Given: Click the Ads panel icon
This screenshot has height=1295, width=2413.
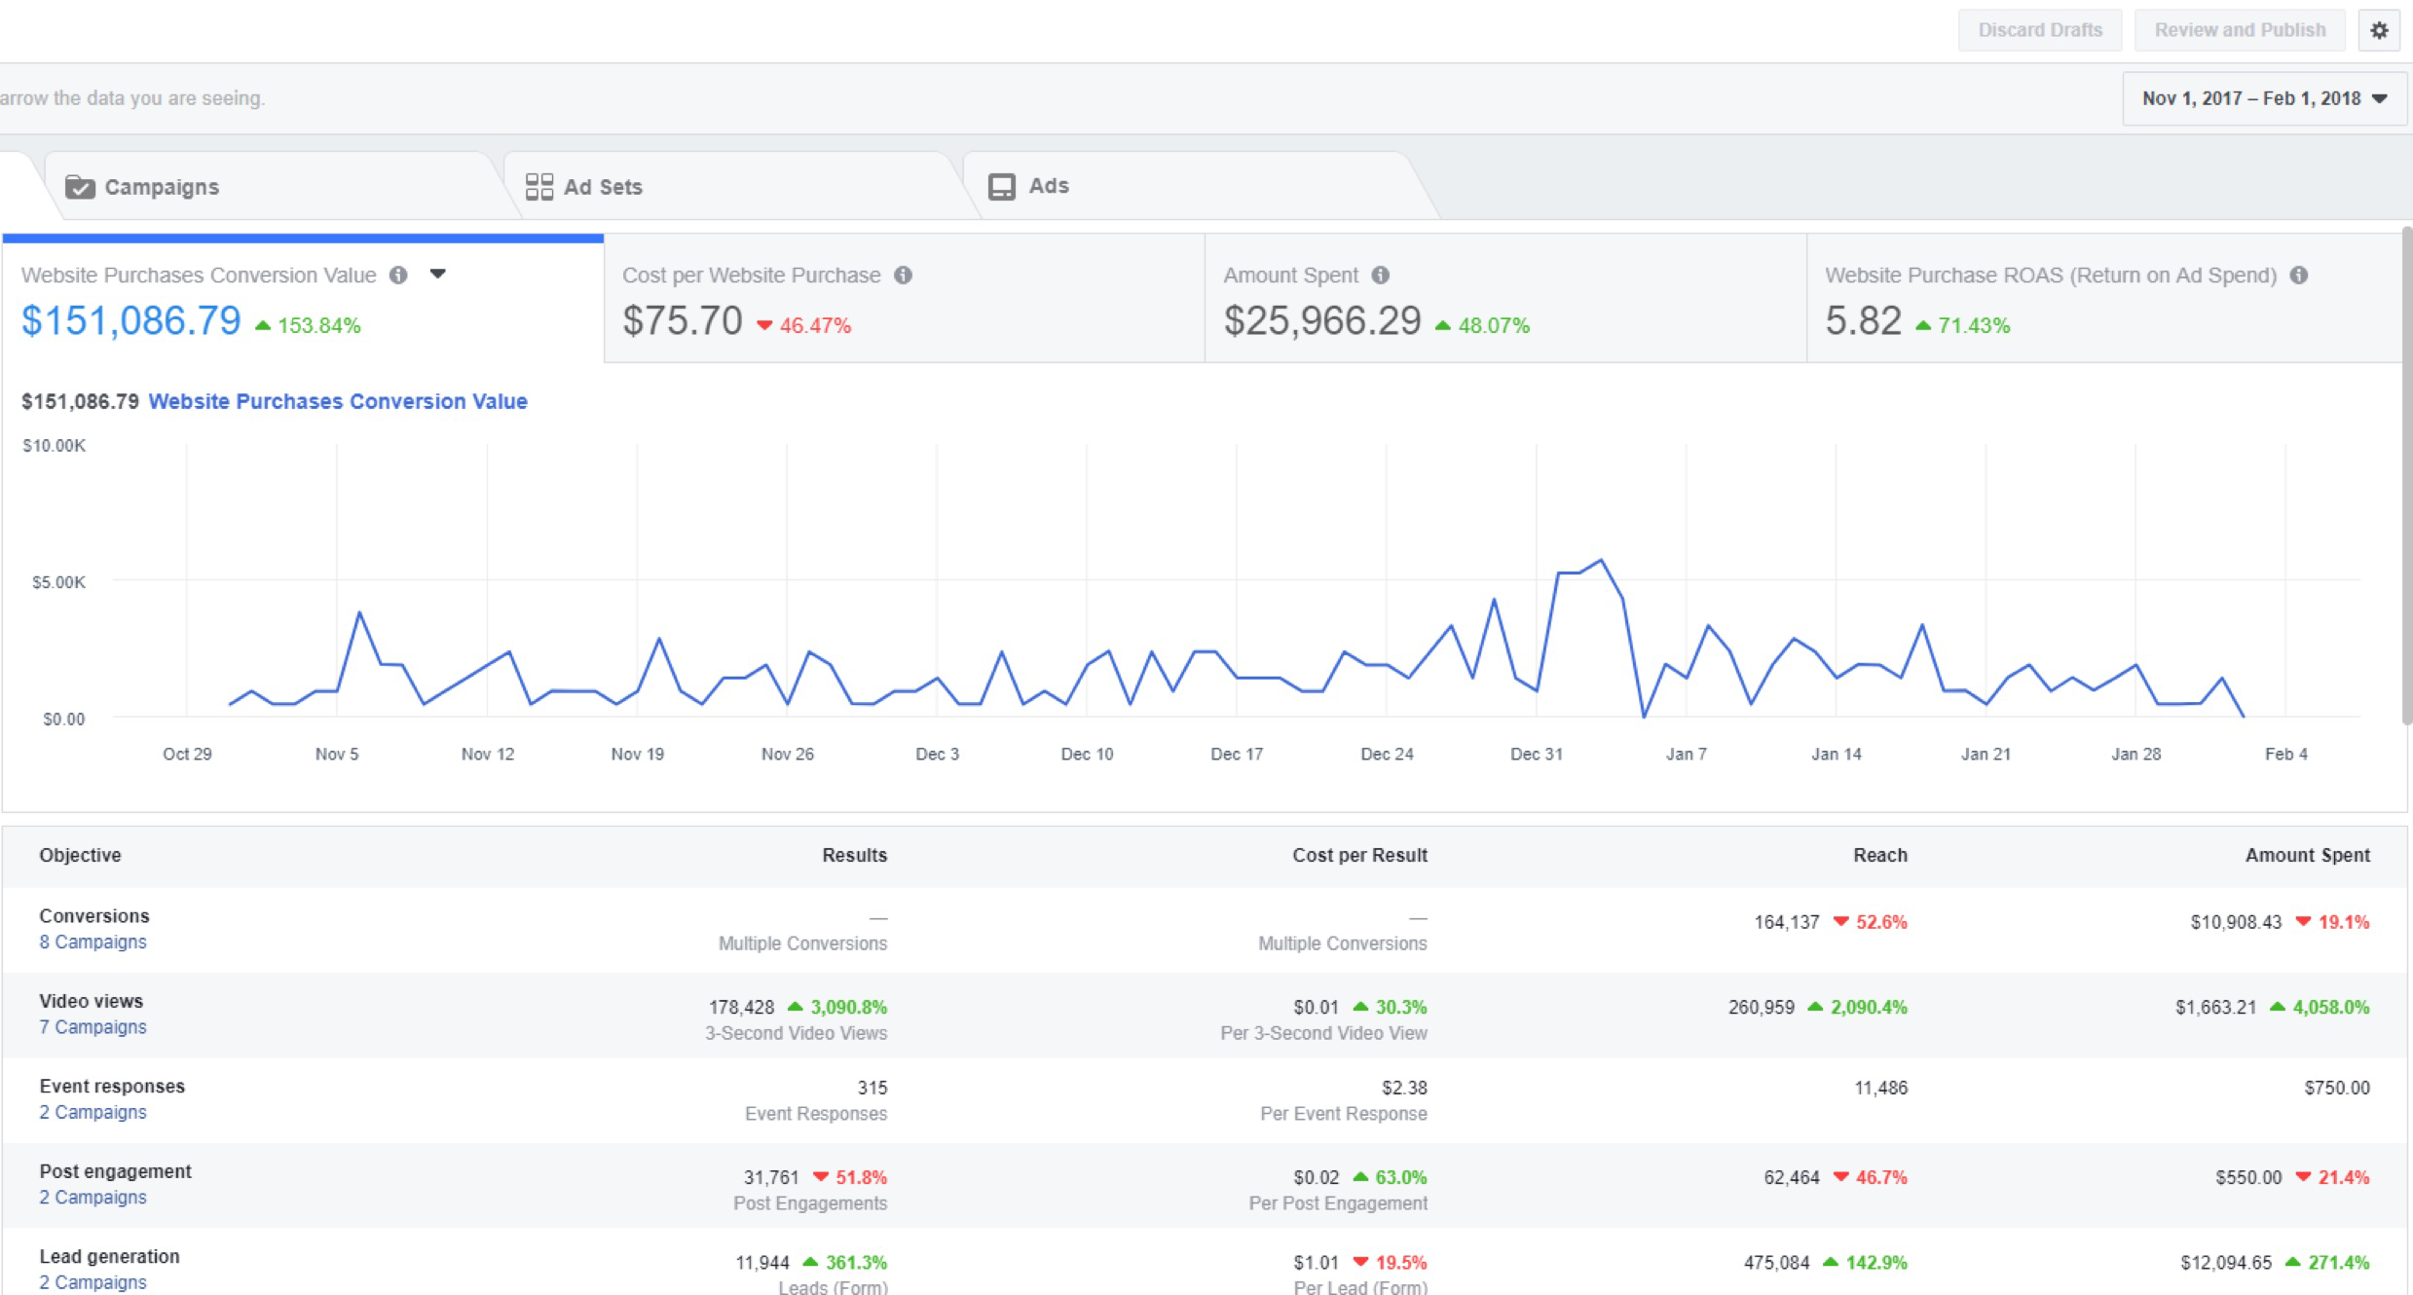Looking at the screenshot, I should click(1001, 186).
